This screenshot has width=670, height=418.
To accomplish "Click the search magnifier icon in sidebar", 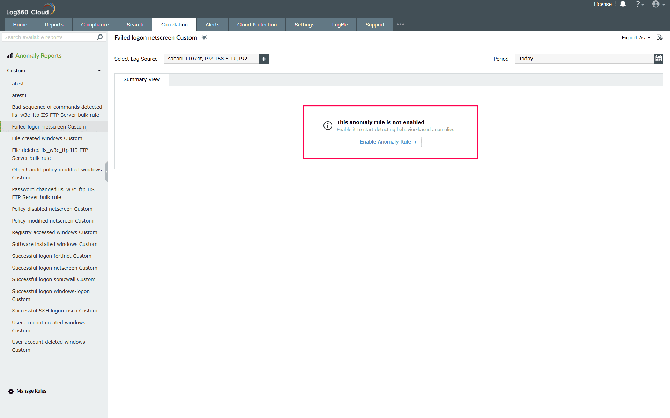I will pos(100,37).
